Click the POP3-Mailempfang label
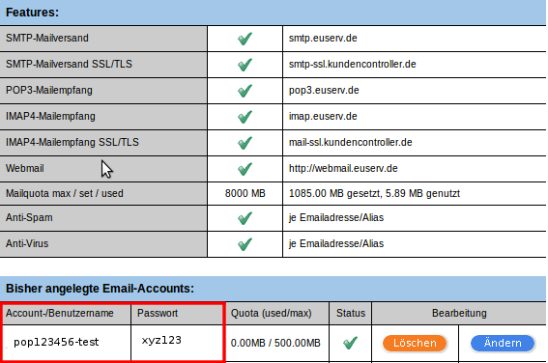The image size is (548, 363). (x=49, y=90)
